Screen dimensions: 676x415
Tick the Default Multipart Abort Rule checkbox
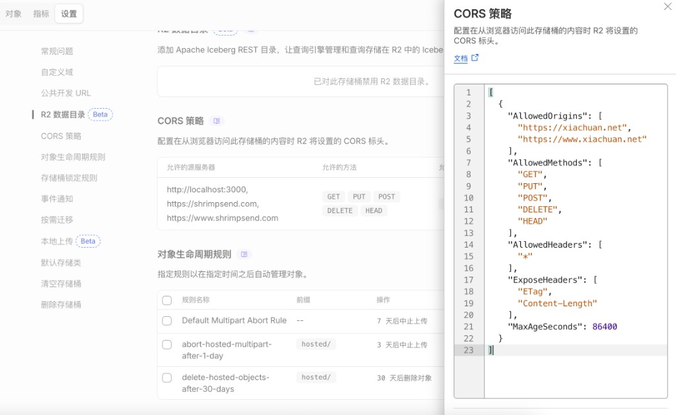[x=167, y=321]
